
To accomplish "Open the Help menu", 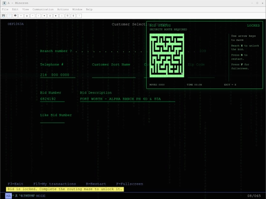I will tap(89, 9).
